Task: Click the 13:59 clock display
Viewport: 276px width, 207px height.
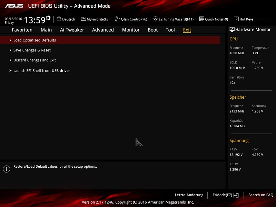Action: 35,20
